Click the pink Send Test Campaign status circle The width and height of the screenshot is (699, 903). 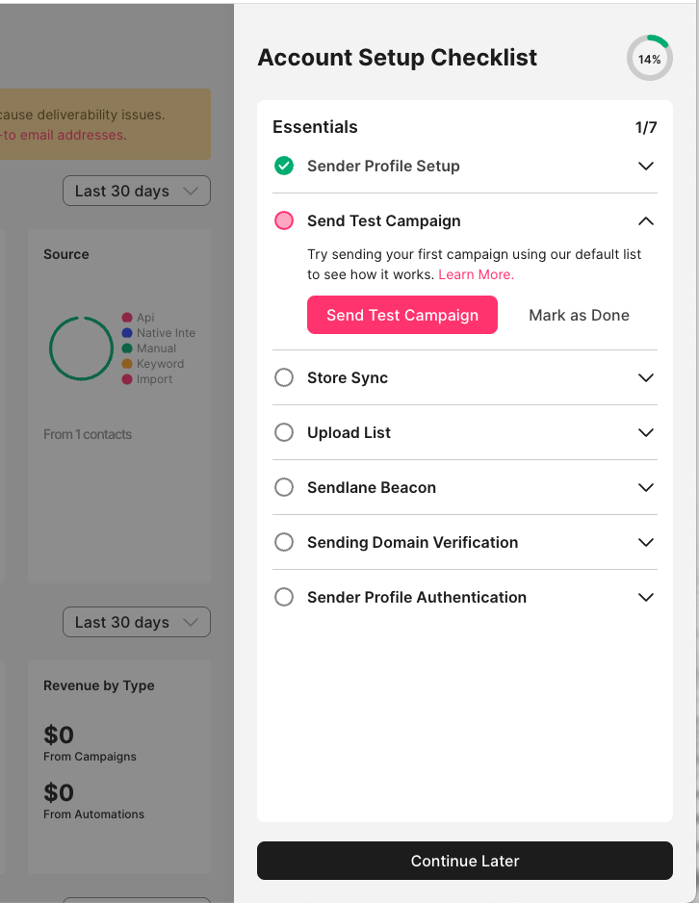click(x=284, y=220)
